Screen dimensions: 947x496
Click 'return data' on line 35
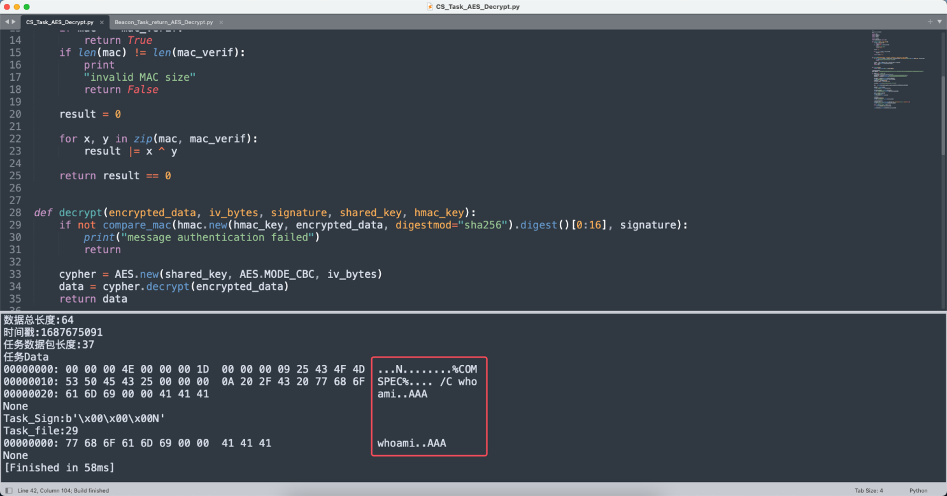93,299
